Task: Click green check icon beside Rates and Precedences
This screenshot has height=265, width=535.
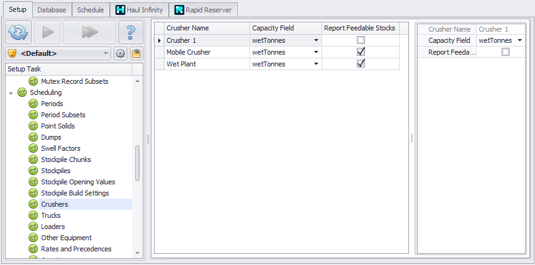Action: (33, 249)
